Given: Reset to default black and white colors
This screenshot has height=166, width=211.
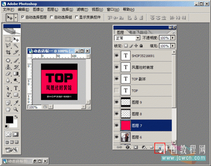Looking at the screenshot, I should point(6,126).
